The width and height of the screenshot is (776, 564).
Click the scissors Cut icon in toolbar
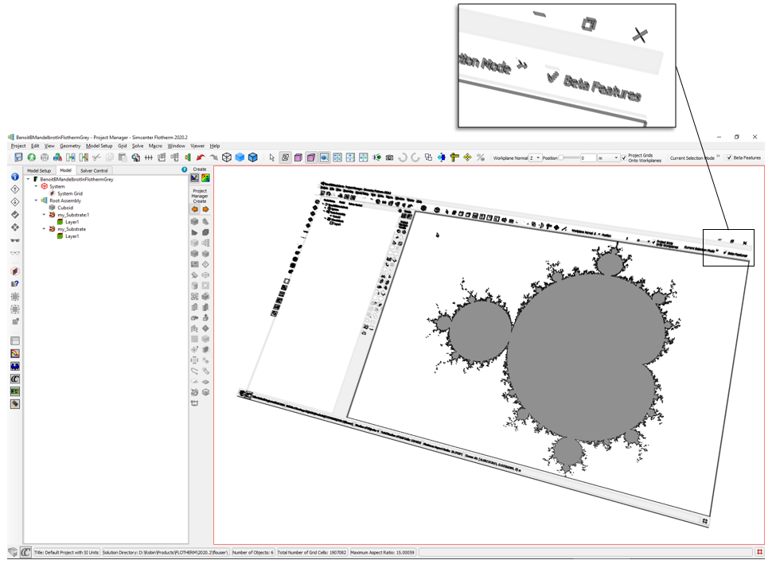(96, 158)
